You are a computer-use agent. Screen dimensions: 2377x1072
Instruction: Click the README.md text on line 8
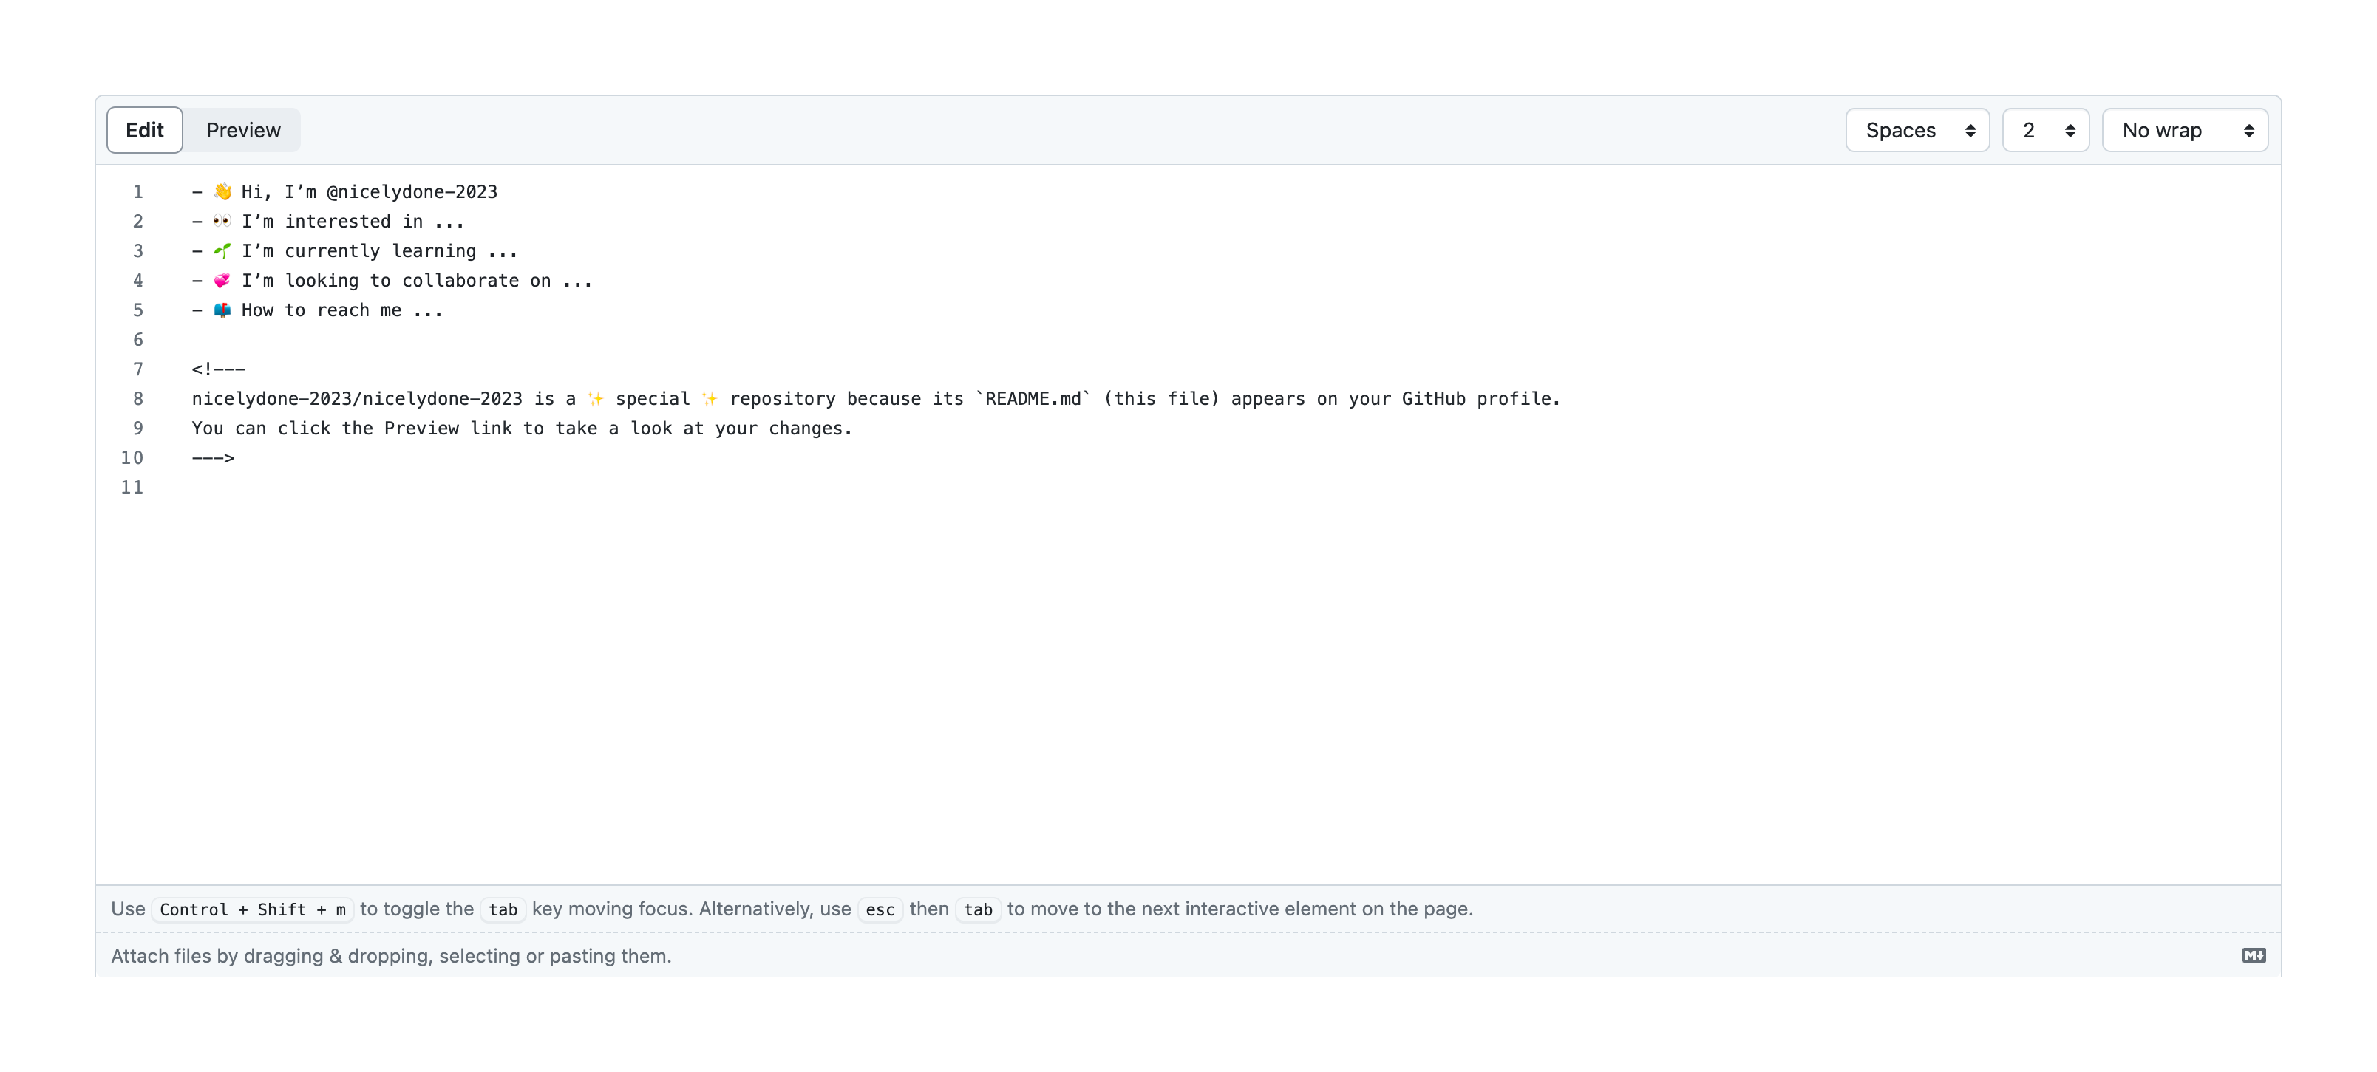1033,398
